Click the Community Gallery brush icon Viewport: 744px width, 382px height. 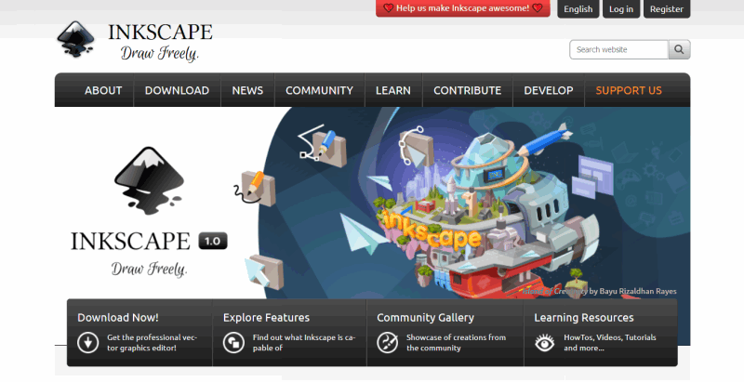[388, 343]
